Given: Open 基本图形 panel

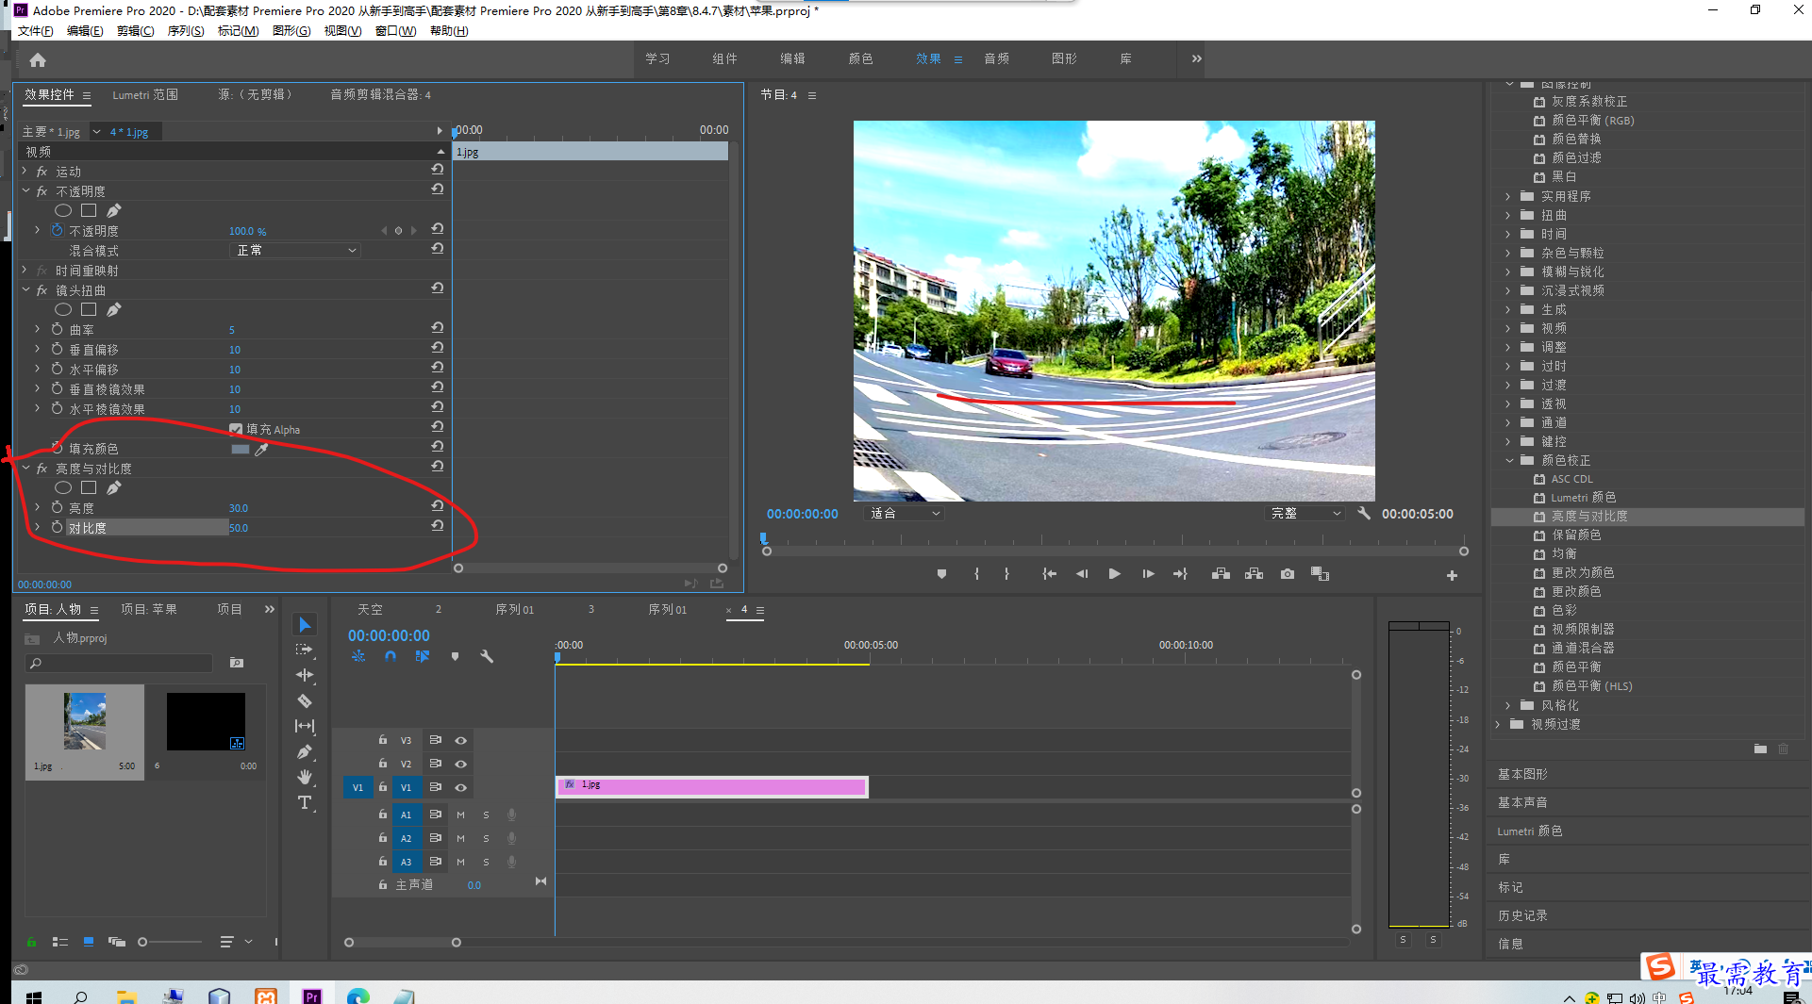Looking at the screenshot, I should tap(1522, 774).
